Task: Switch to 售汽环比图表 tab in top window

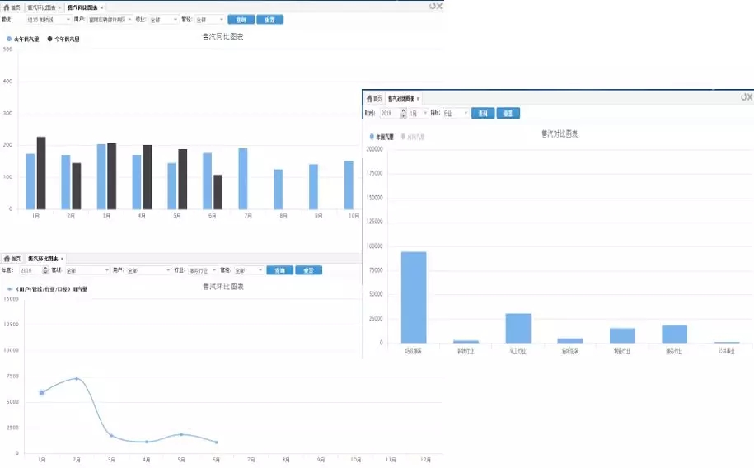Action: point(42,7)
